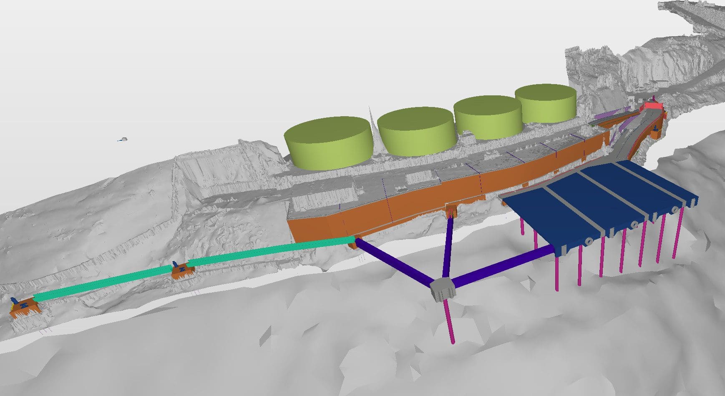Viewport: 725px width, 396px height.
Task: Select the purple pipe connecting to the teal pipe
Action: (x=393, y=262)
